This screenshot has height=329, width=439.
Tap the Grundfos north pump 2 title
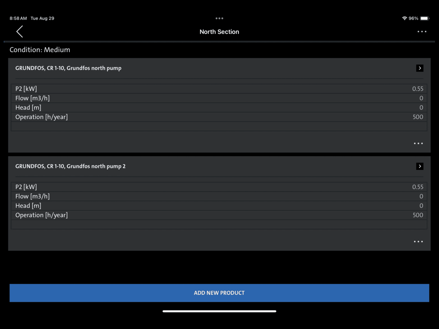[x=70, y=166]
